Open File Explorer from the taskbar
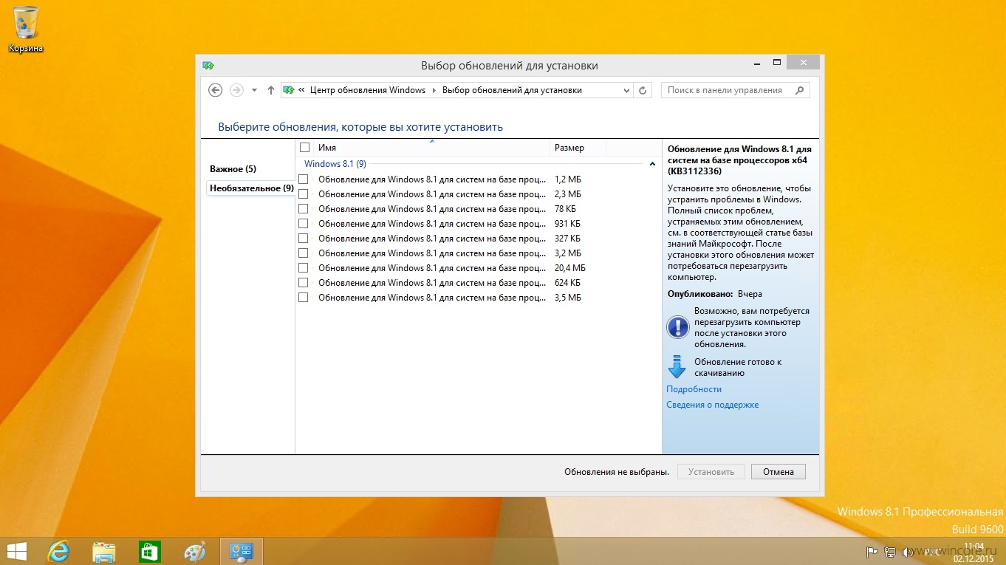The height and width of the screenshot is (565, 1006). tap(103, 551)
